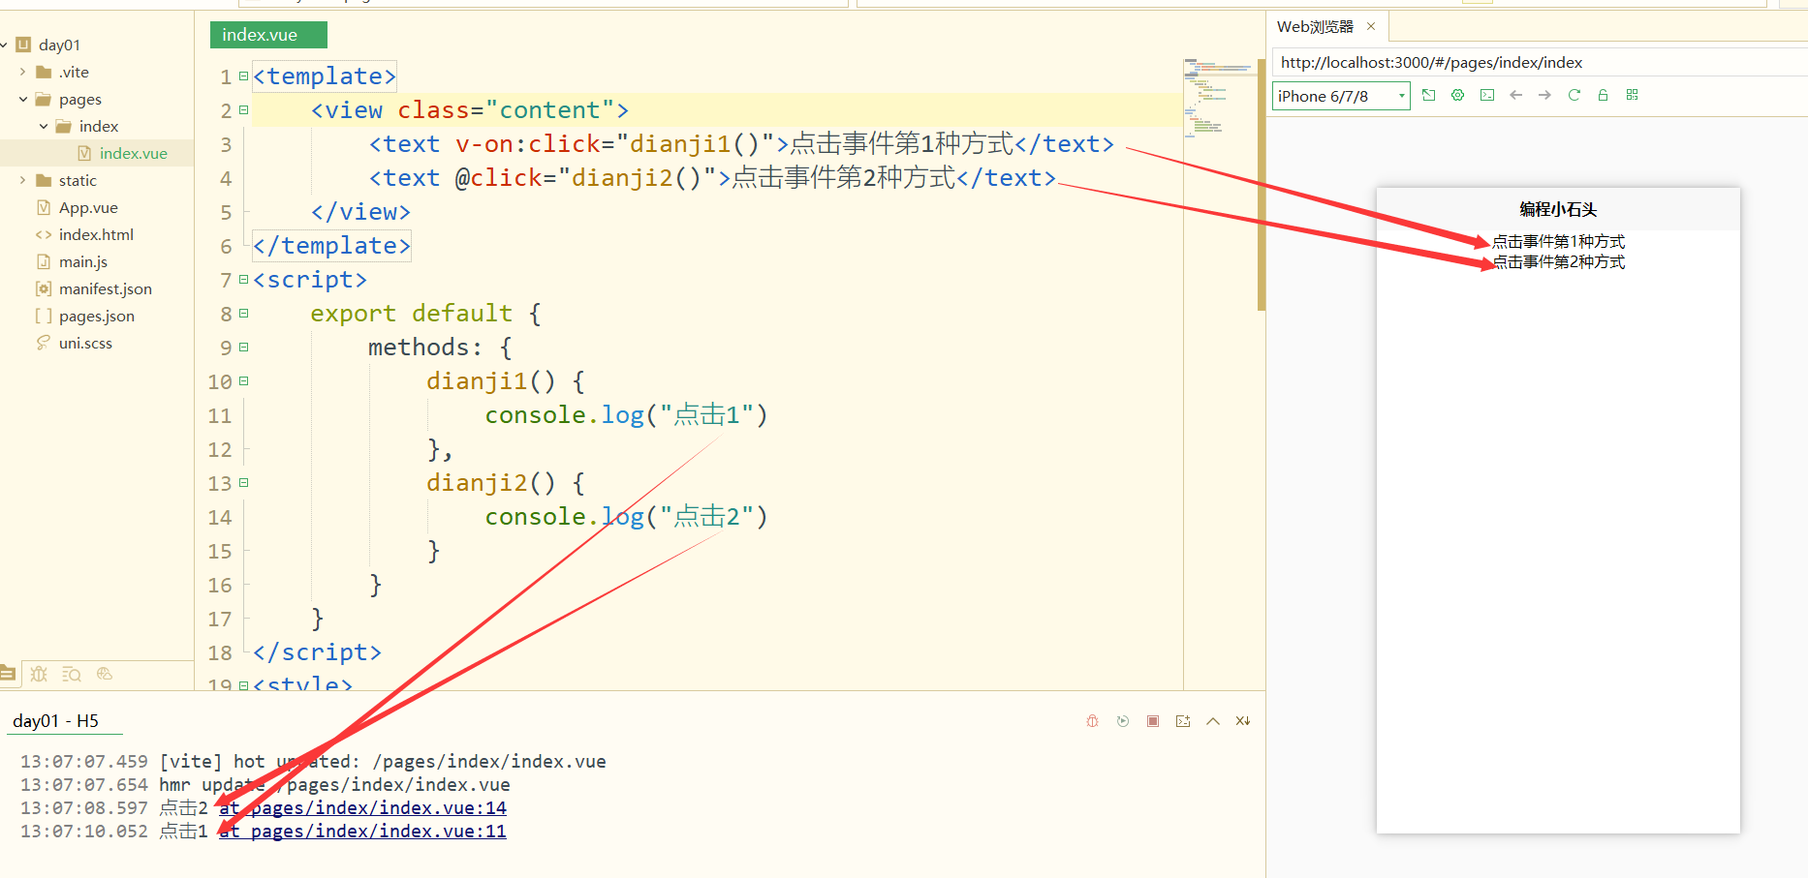This screenshot has width=1808, height=878.
Task: Open the debug view bug icon in sidebar
Action: tap(39, 674)
